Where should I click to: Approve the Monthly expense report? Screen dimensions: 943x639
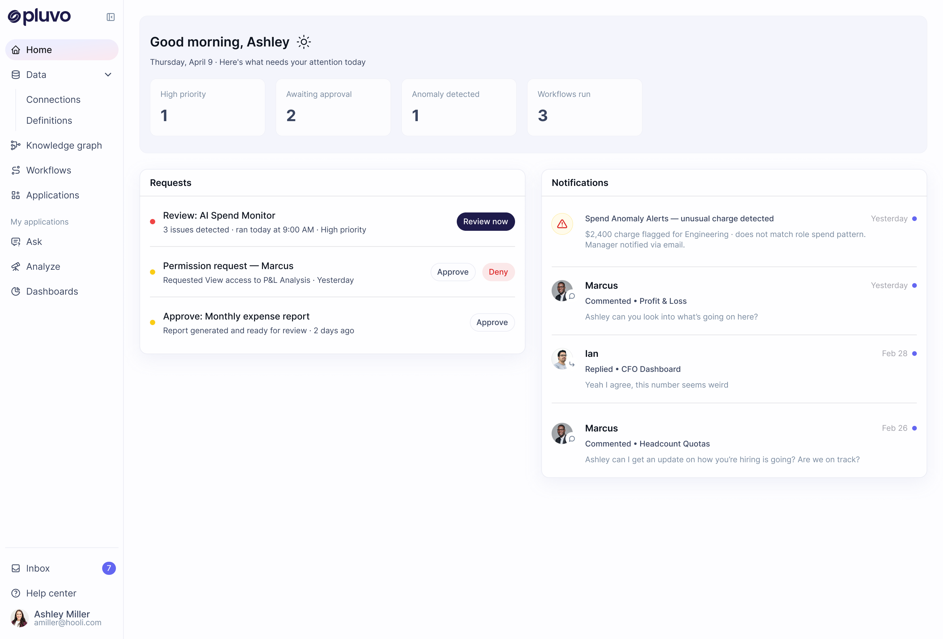click(492, 322)
